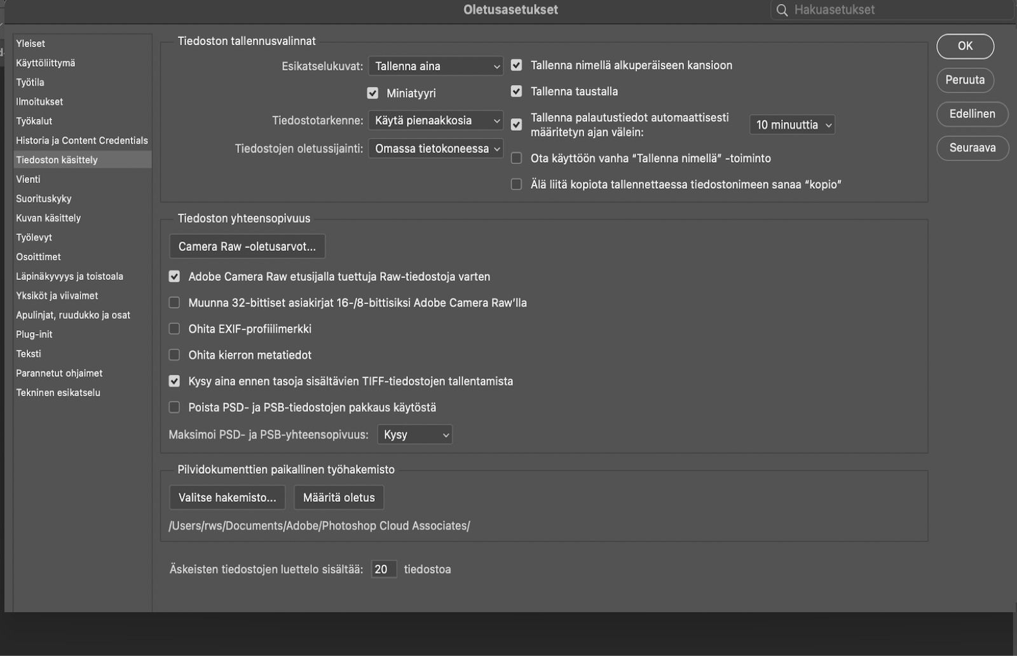1017x656 pixels.
Task: Enable Poista PSD- ja PSB-tiedostojen pakkaus
Action: click(x=174, y=407)
